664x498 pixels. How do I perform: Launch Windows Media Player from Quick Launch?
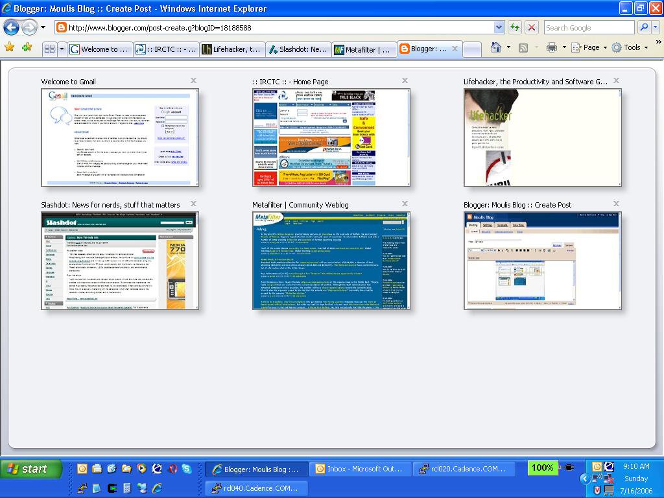click(x=142, y=468)
